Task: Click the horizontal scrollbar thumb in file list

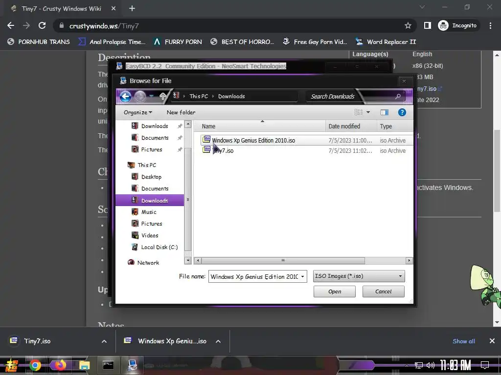Action: [283, 261]
